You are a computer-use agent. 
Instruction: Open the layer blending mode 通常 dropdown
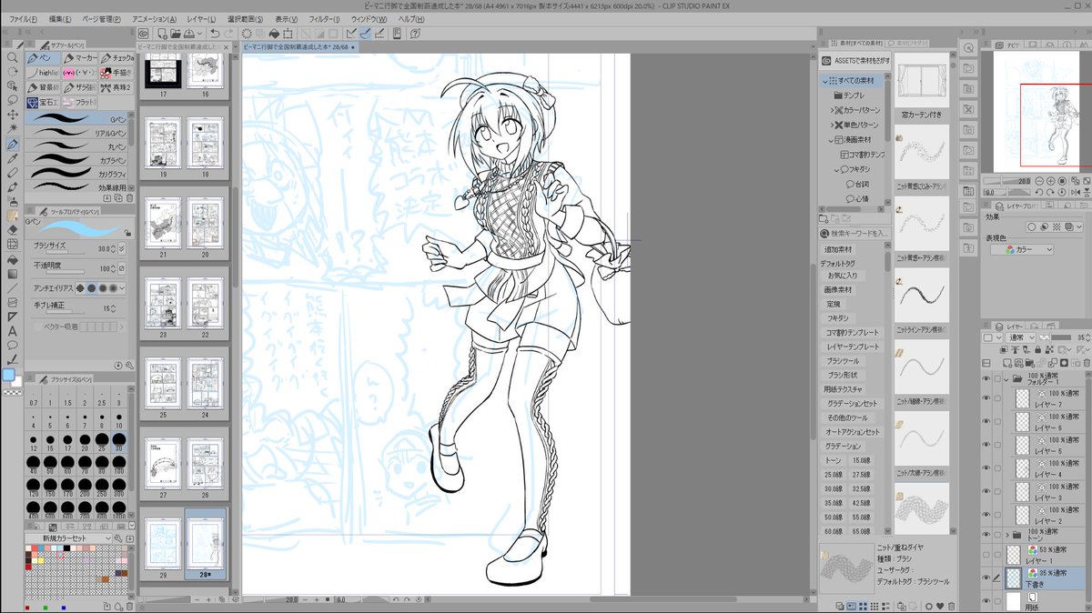[x=1018, y=337]
